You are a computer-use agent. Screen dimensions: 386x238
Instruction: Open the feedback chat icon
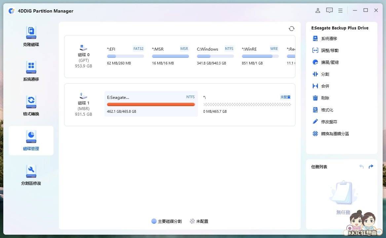coord(329,10)
